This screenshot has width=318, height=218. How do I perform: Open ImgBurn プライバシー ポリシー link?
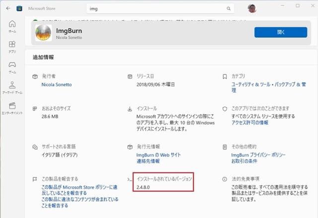258,155
